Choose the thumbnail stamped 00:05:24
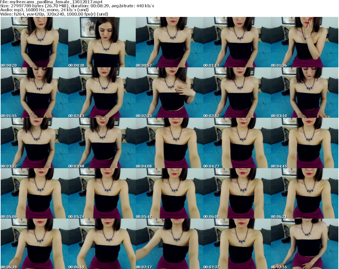The image size is (339, 269). 102,194
